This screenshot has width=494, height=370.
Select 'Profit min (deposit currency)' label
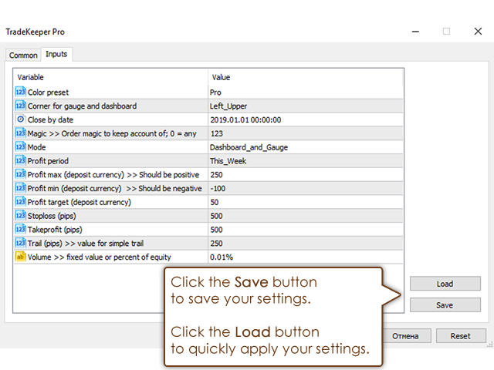115,188
